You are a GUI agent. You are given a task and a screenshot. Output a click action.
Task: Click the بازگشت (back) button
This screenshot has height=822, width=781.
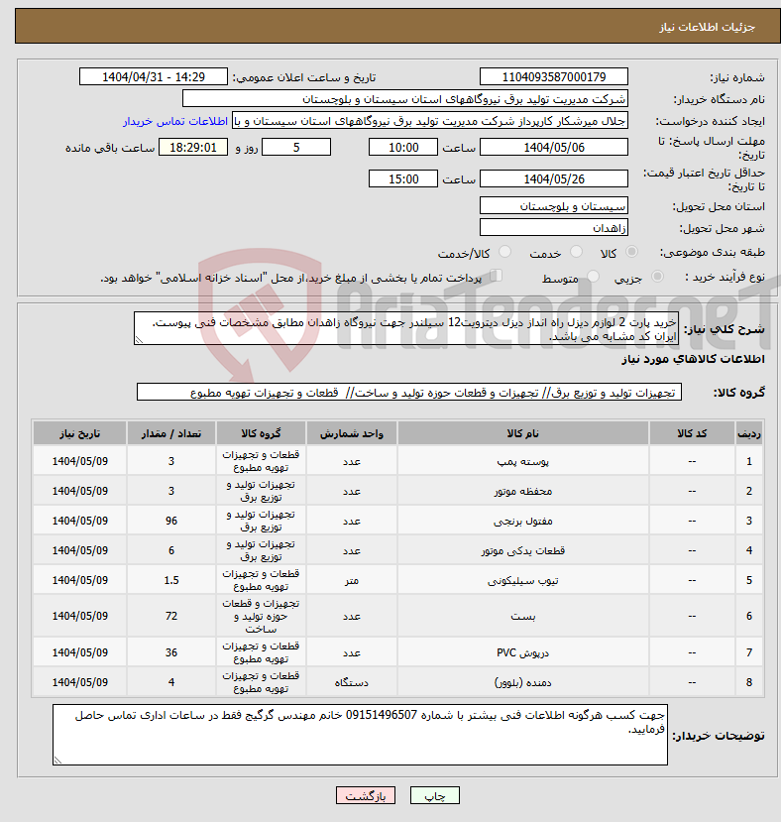(x=366, y=796)
